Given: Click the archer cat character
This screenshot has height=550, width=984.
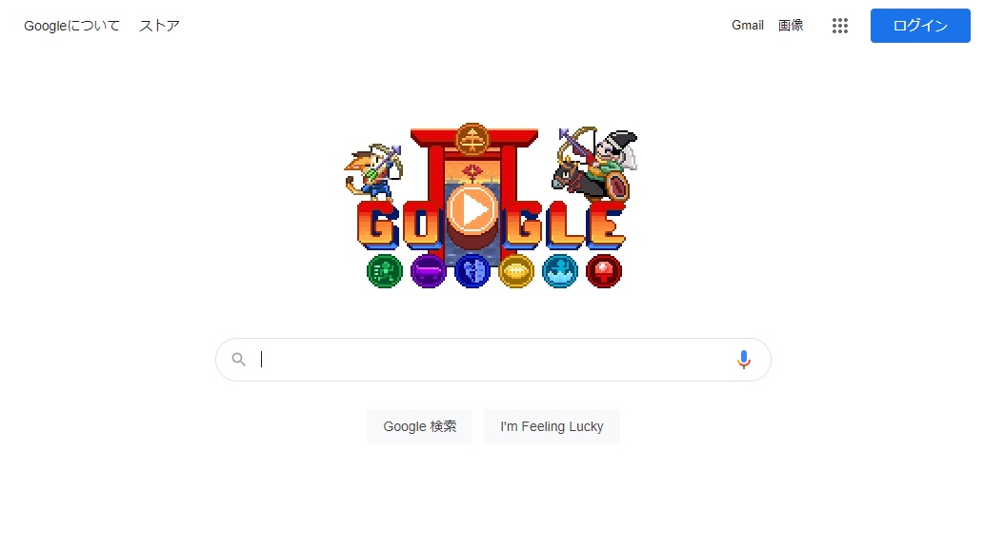Looking at the screenshot, I should (373, 172).
